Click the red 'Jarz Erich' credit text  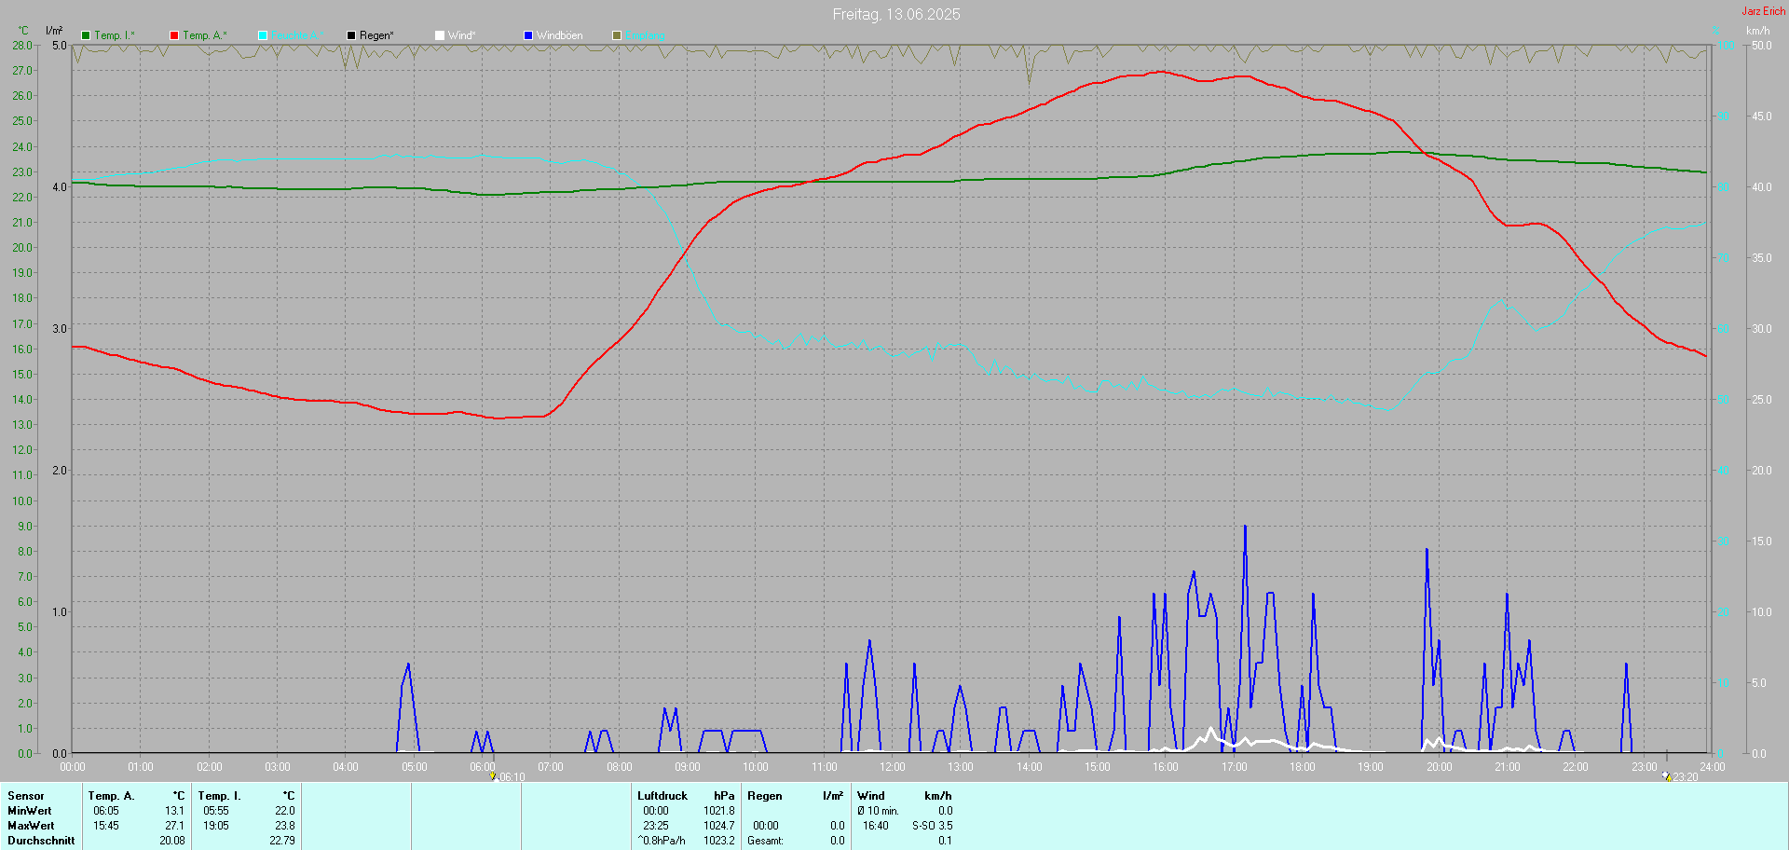1764,11
